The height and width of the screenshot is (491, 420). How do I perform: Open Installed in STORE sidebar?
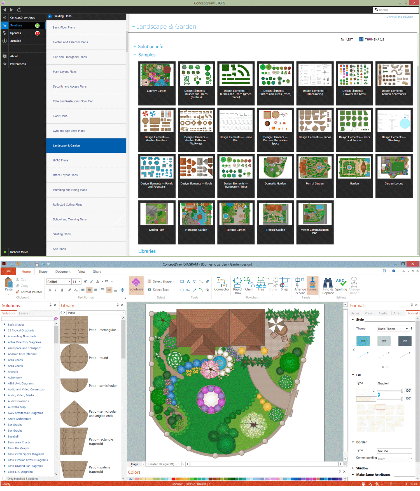pyautogui.click(x=24, y=41)
